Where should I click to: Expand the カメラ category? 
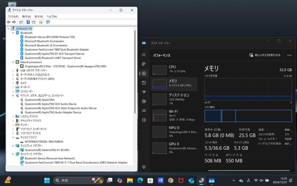coord(13,83)
